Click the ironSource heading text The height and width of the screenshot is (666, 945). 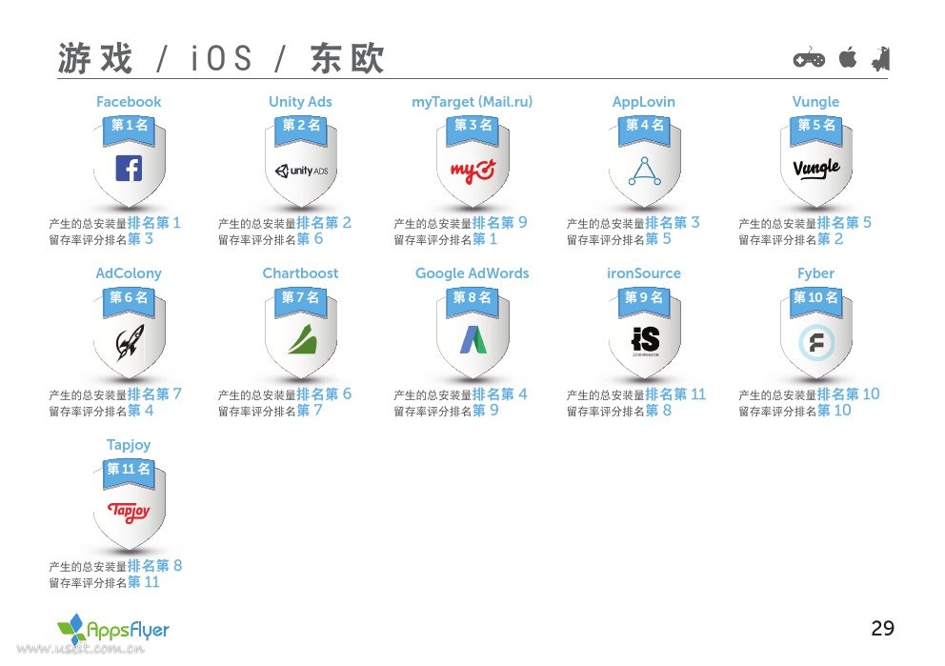point(644,273)
